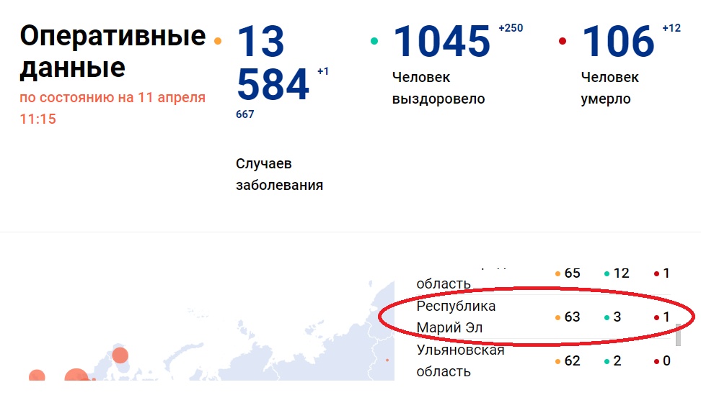Click the red dot in Марий Эл row
The width and height of the screenshot is (701, 395).
(656, 317)
